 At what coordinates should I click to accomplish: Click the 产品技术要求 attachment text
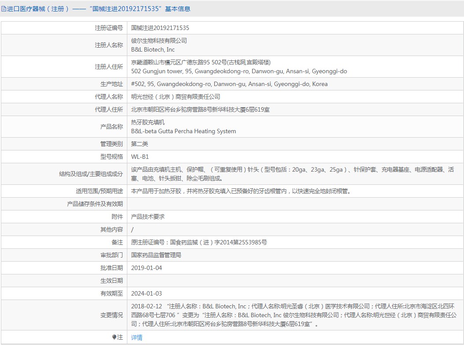pos(148,216)
